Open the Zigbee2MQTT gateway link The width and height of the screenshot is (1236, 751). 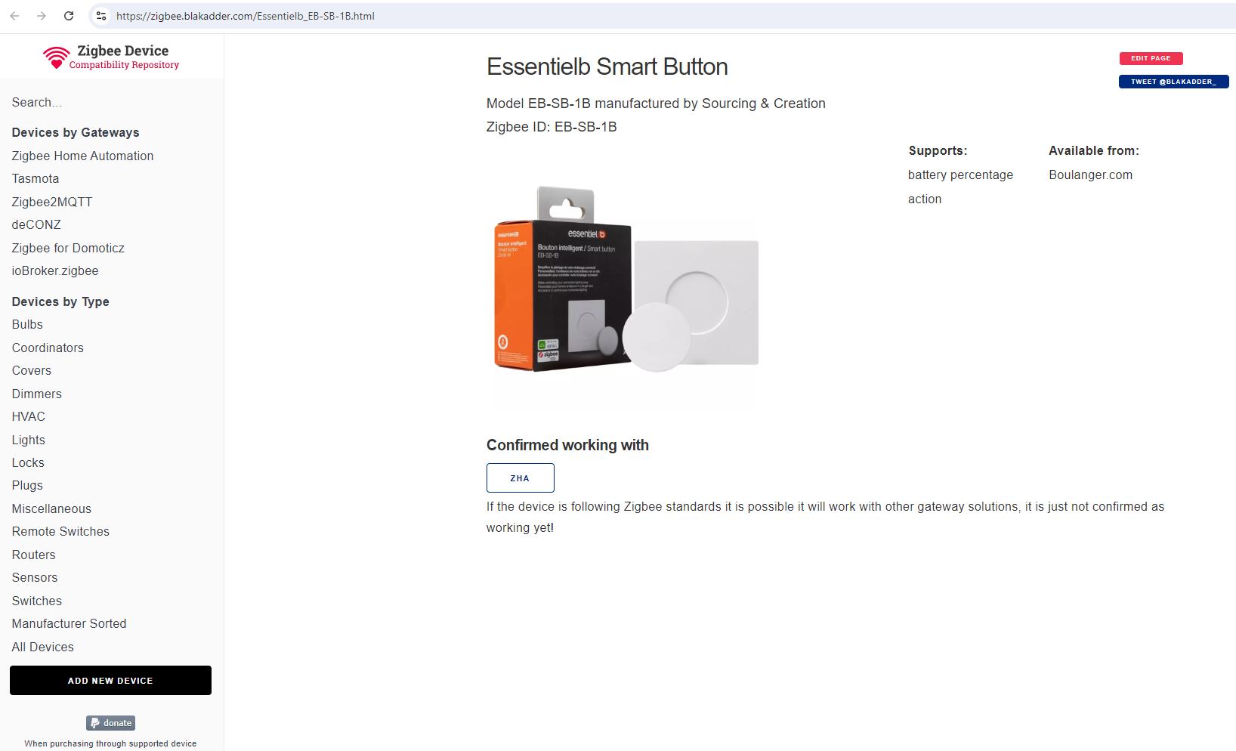point(52,202)
